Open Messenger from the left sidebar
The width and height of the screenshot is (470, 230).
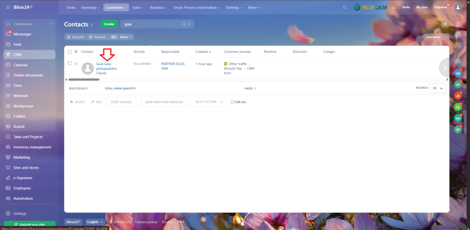22,34
